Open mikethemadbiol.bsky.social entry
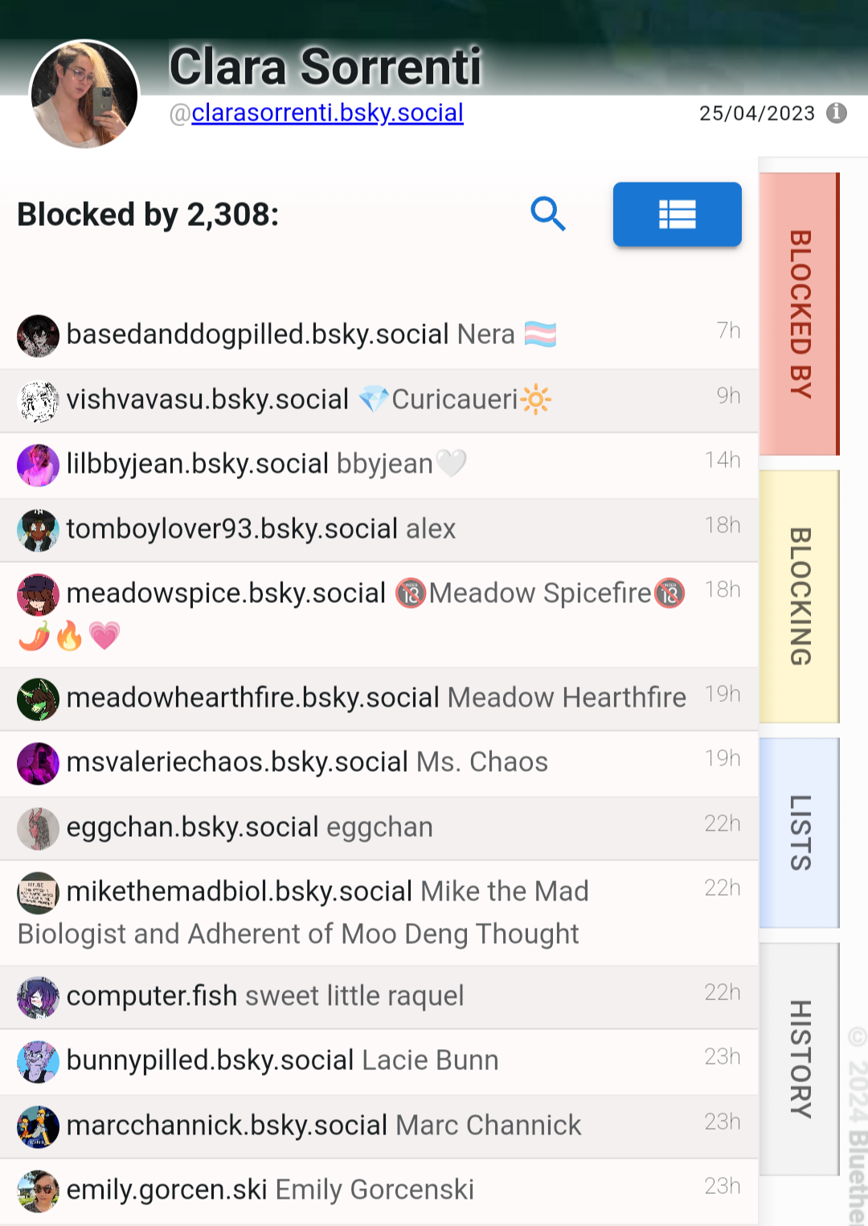This screenshot has height=1226, width=868. pyautogui.click(x=379, y=913)
